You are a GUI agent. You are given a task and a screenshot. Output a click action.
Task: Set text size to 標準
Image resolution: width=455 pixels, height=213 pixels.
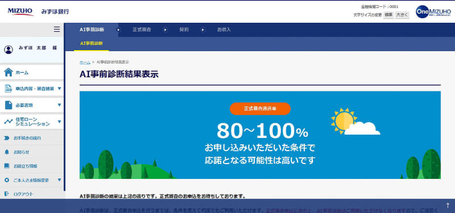point(388,15)
